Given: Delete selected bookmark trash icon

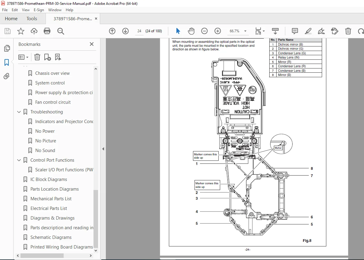Looking at the screenshot, I should point(37,57).
